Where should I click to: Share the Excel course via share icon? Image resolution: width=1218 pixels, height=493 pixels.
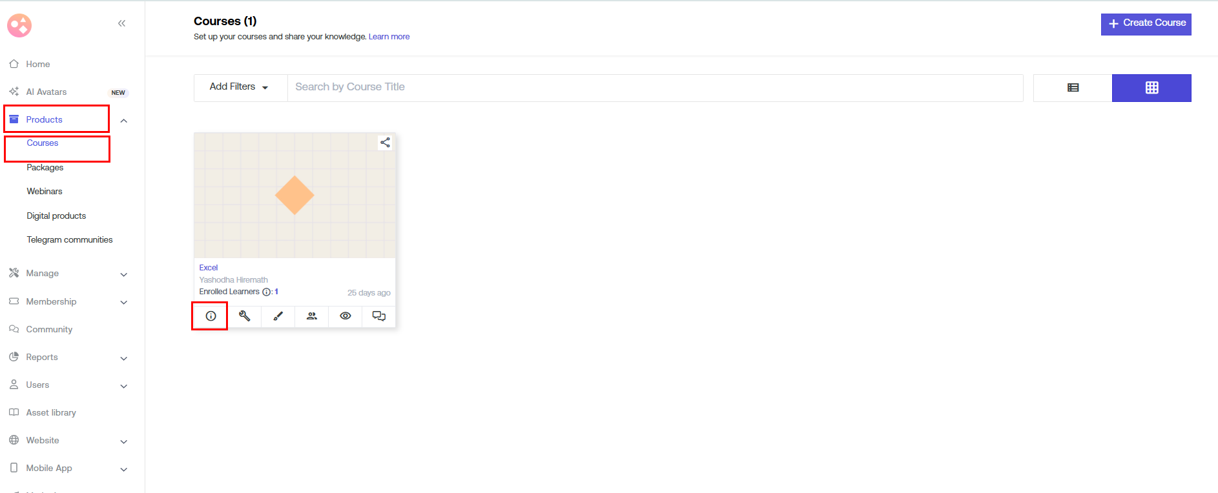(385, 143)
